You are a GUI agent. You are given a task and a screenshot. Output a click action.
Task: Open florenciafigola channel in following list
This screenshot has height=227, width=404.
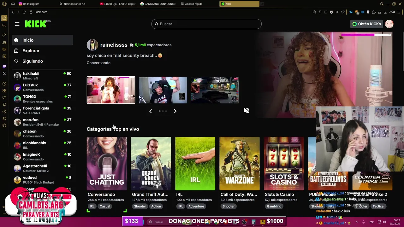(x=43, y=110)
